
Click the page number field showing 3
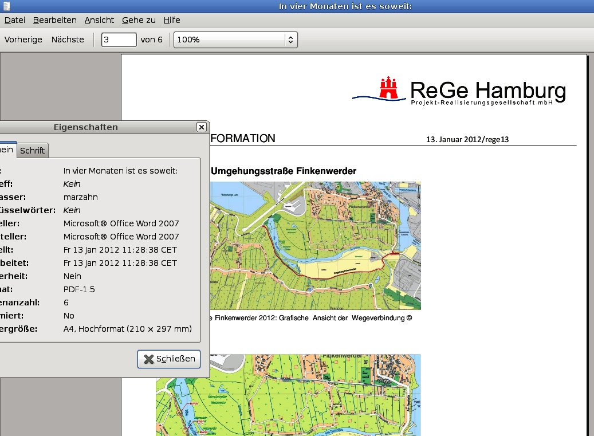tap(119, 40)
